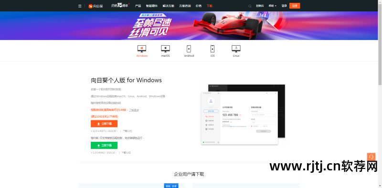382x188 pixels.
Task: Select the highlighted 下载 nav item
Action: (x=209, y=6)
